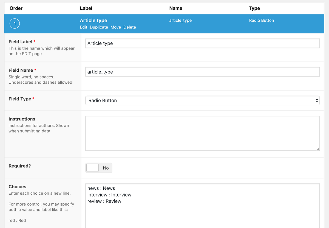Click the Name column header
The width and height of the screenshot is (329, 228).
point(175,8)
